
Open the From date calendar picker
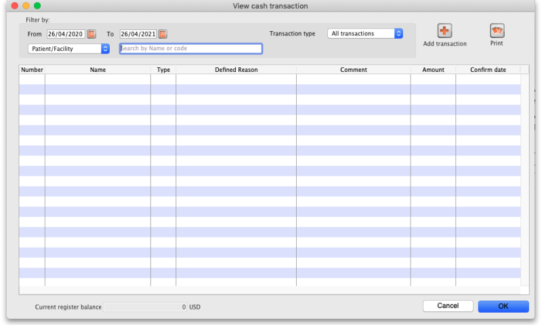click(x=91, y=34)
